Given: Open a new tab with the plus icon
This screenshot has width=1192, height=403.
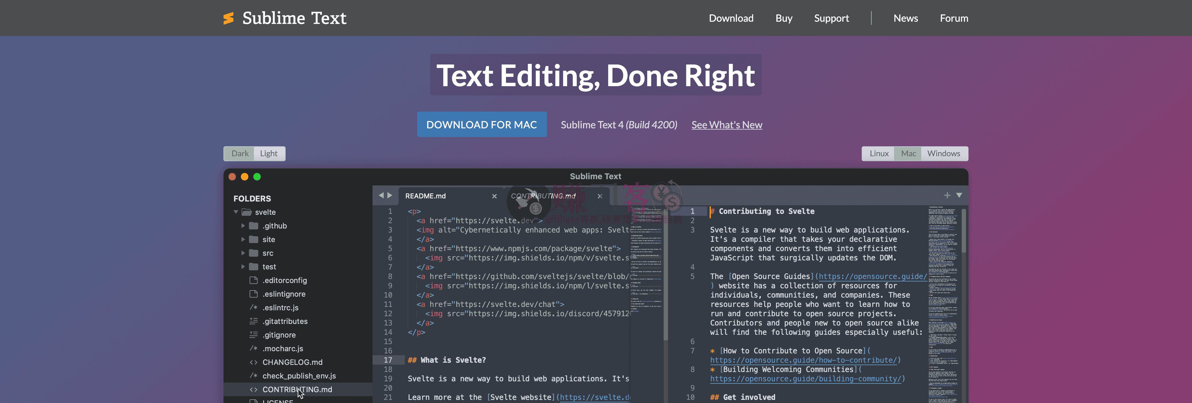Looking at the screenshot, I should tap(948, 196).
